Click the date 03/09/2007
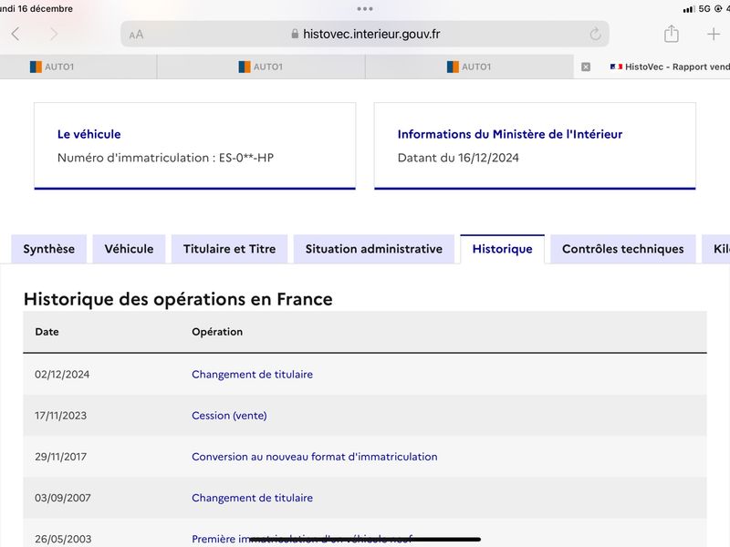 62,498
